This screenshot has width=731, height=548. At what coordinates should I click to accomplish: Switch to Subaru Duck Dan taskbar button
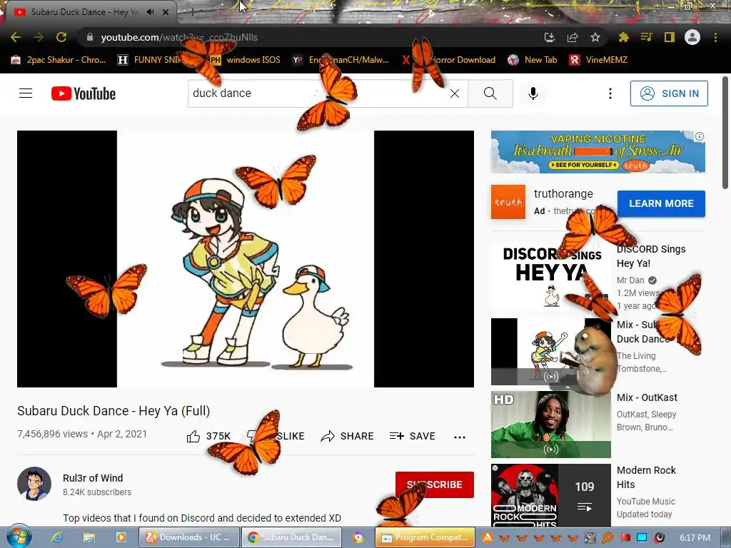[291, 537]
